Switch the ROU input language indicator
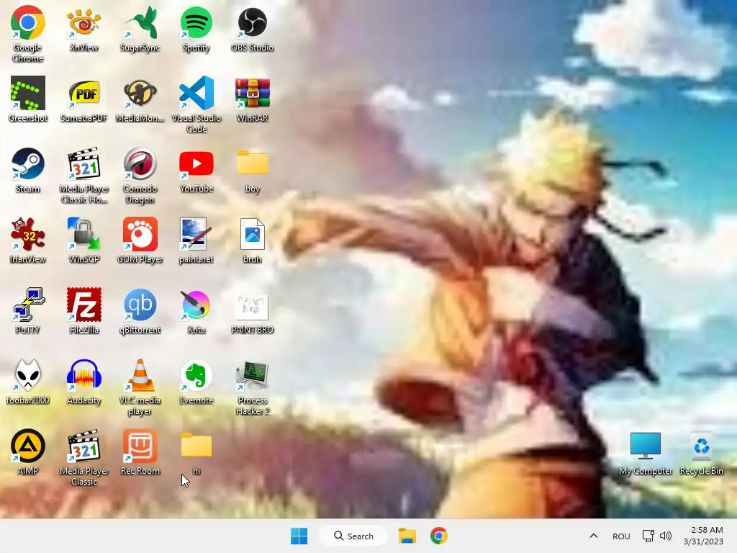This screenshot has width=737, height=553. pyautogui.click(x=621, y=536)
